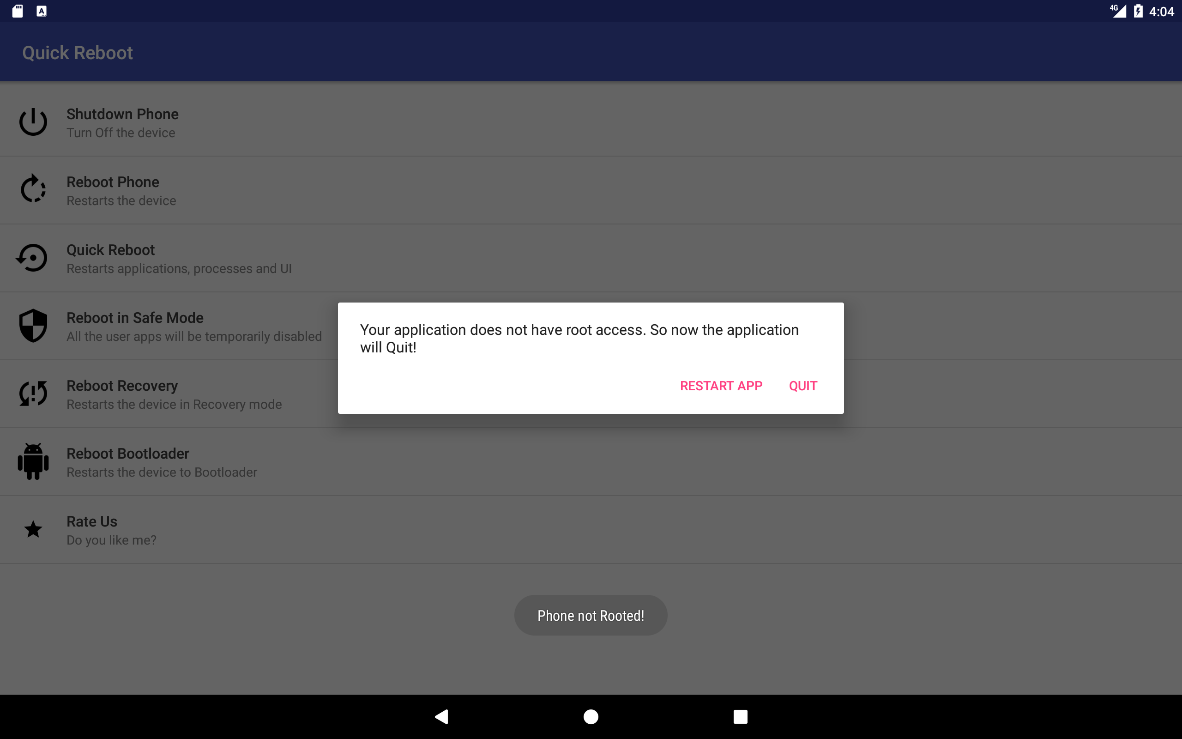Tap the Quick Reboot restore icon

coord(32,258)
